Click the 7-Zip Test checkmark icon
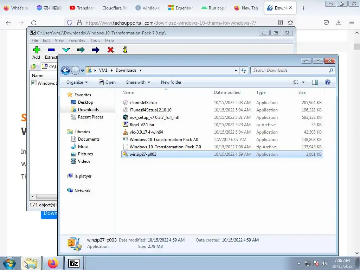Image resolution: width=360 pixels, height=270 pixels. point(66,50)
